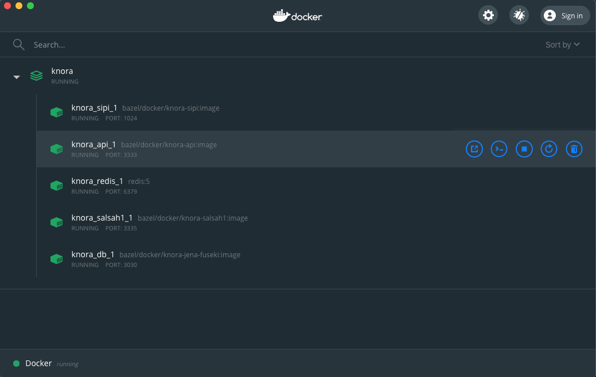Select the knora_db_1 container row

[229, 258]
